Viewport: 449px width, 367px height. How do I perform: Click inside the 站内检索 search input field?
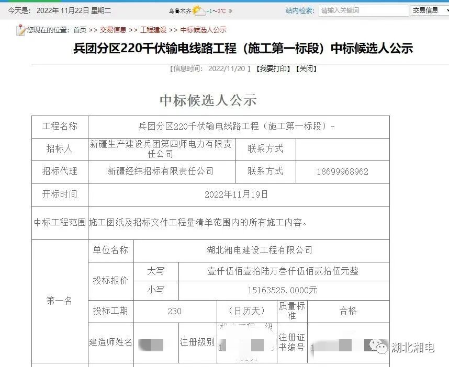pos(363,9)
